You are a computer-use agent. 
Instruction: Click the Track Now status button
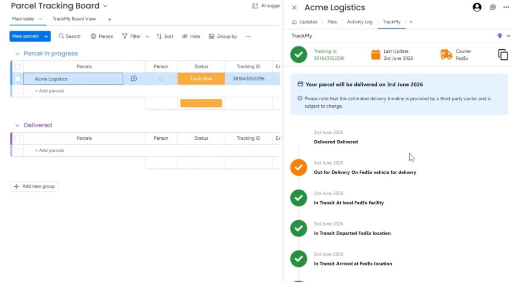[x=201, y=78]
